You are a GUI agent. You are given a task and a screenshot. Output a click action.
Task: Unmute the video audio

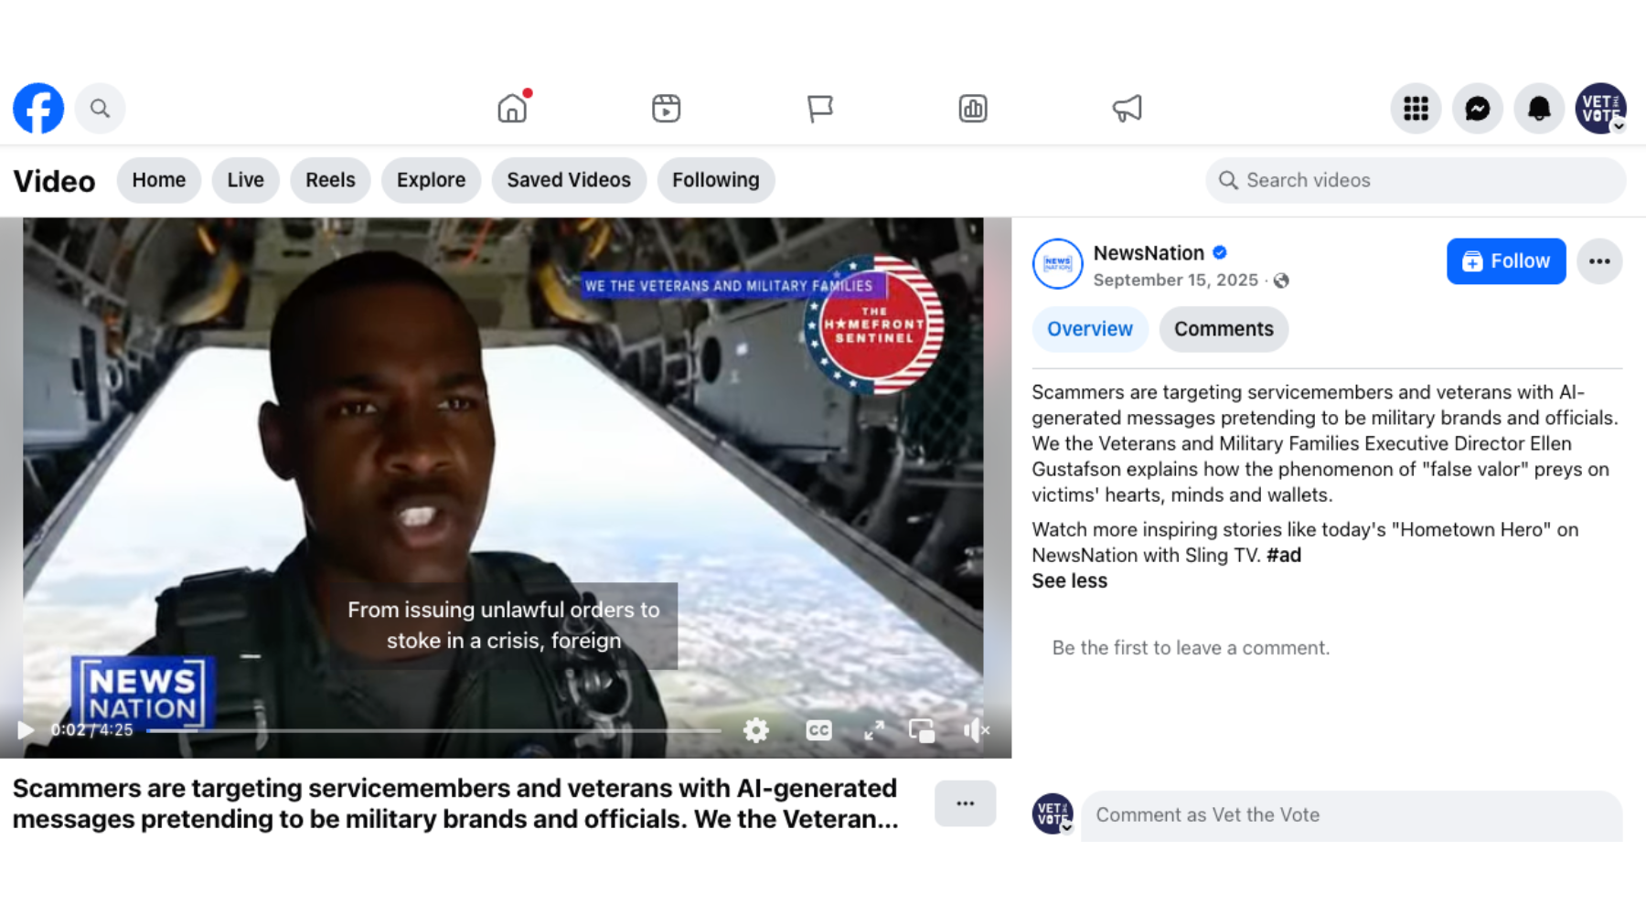tap(977, 730)
